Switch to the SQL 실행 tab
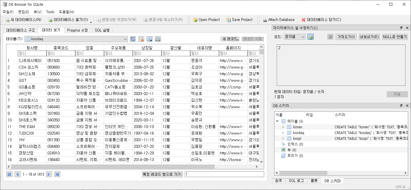The image size is (411, 190). click(102, 30)
